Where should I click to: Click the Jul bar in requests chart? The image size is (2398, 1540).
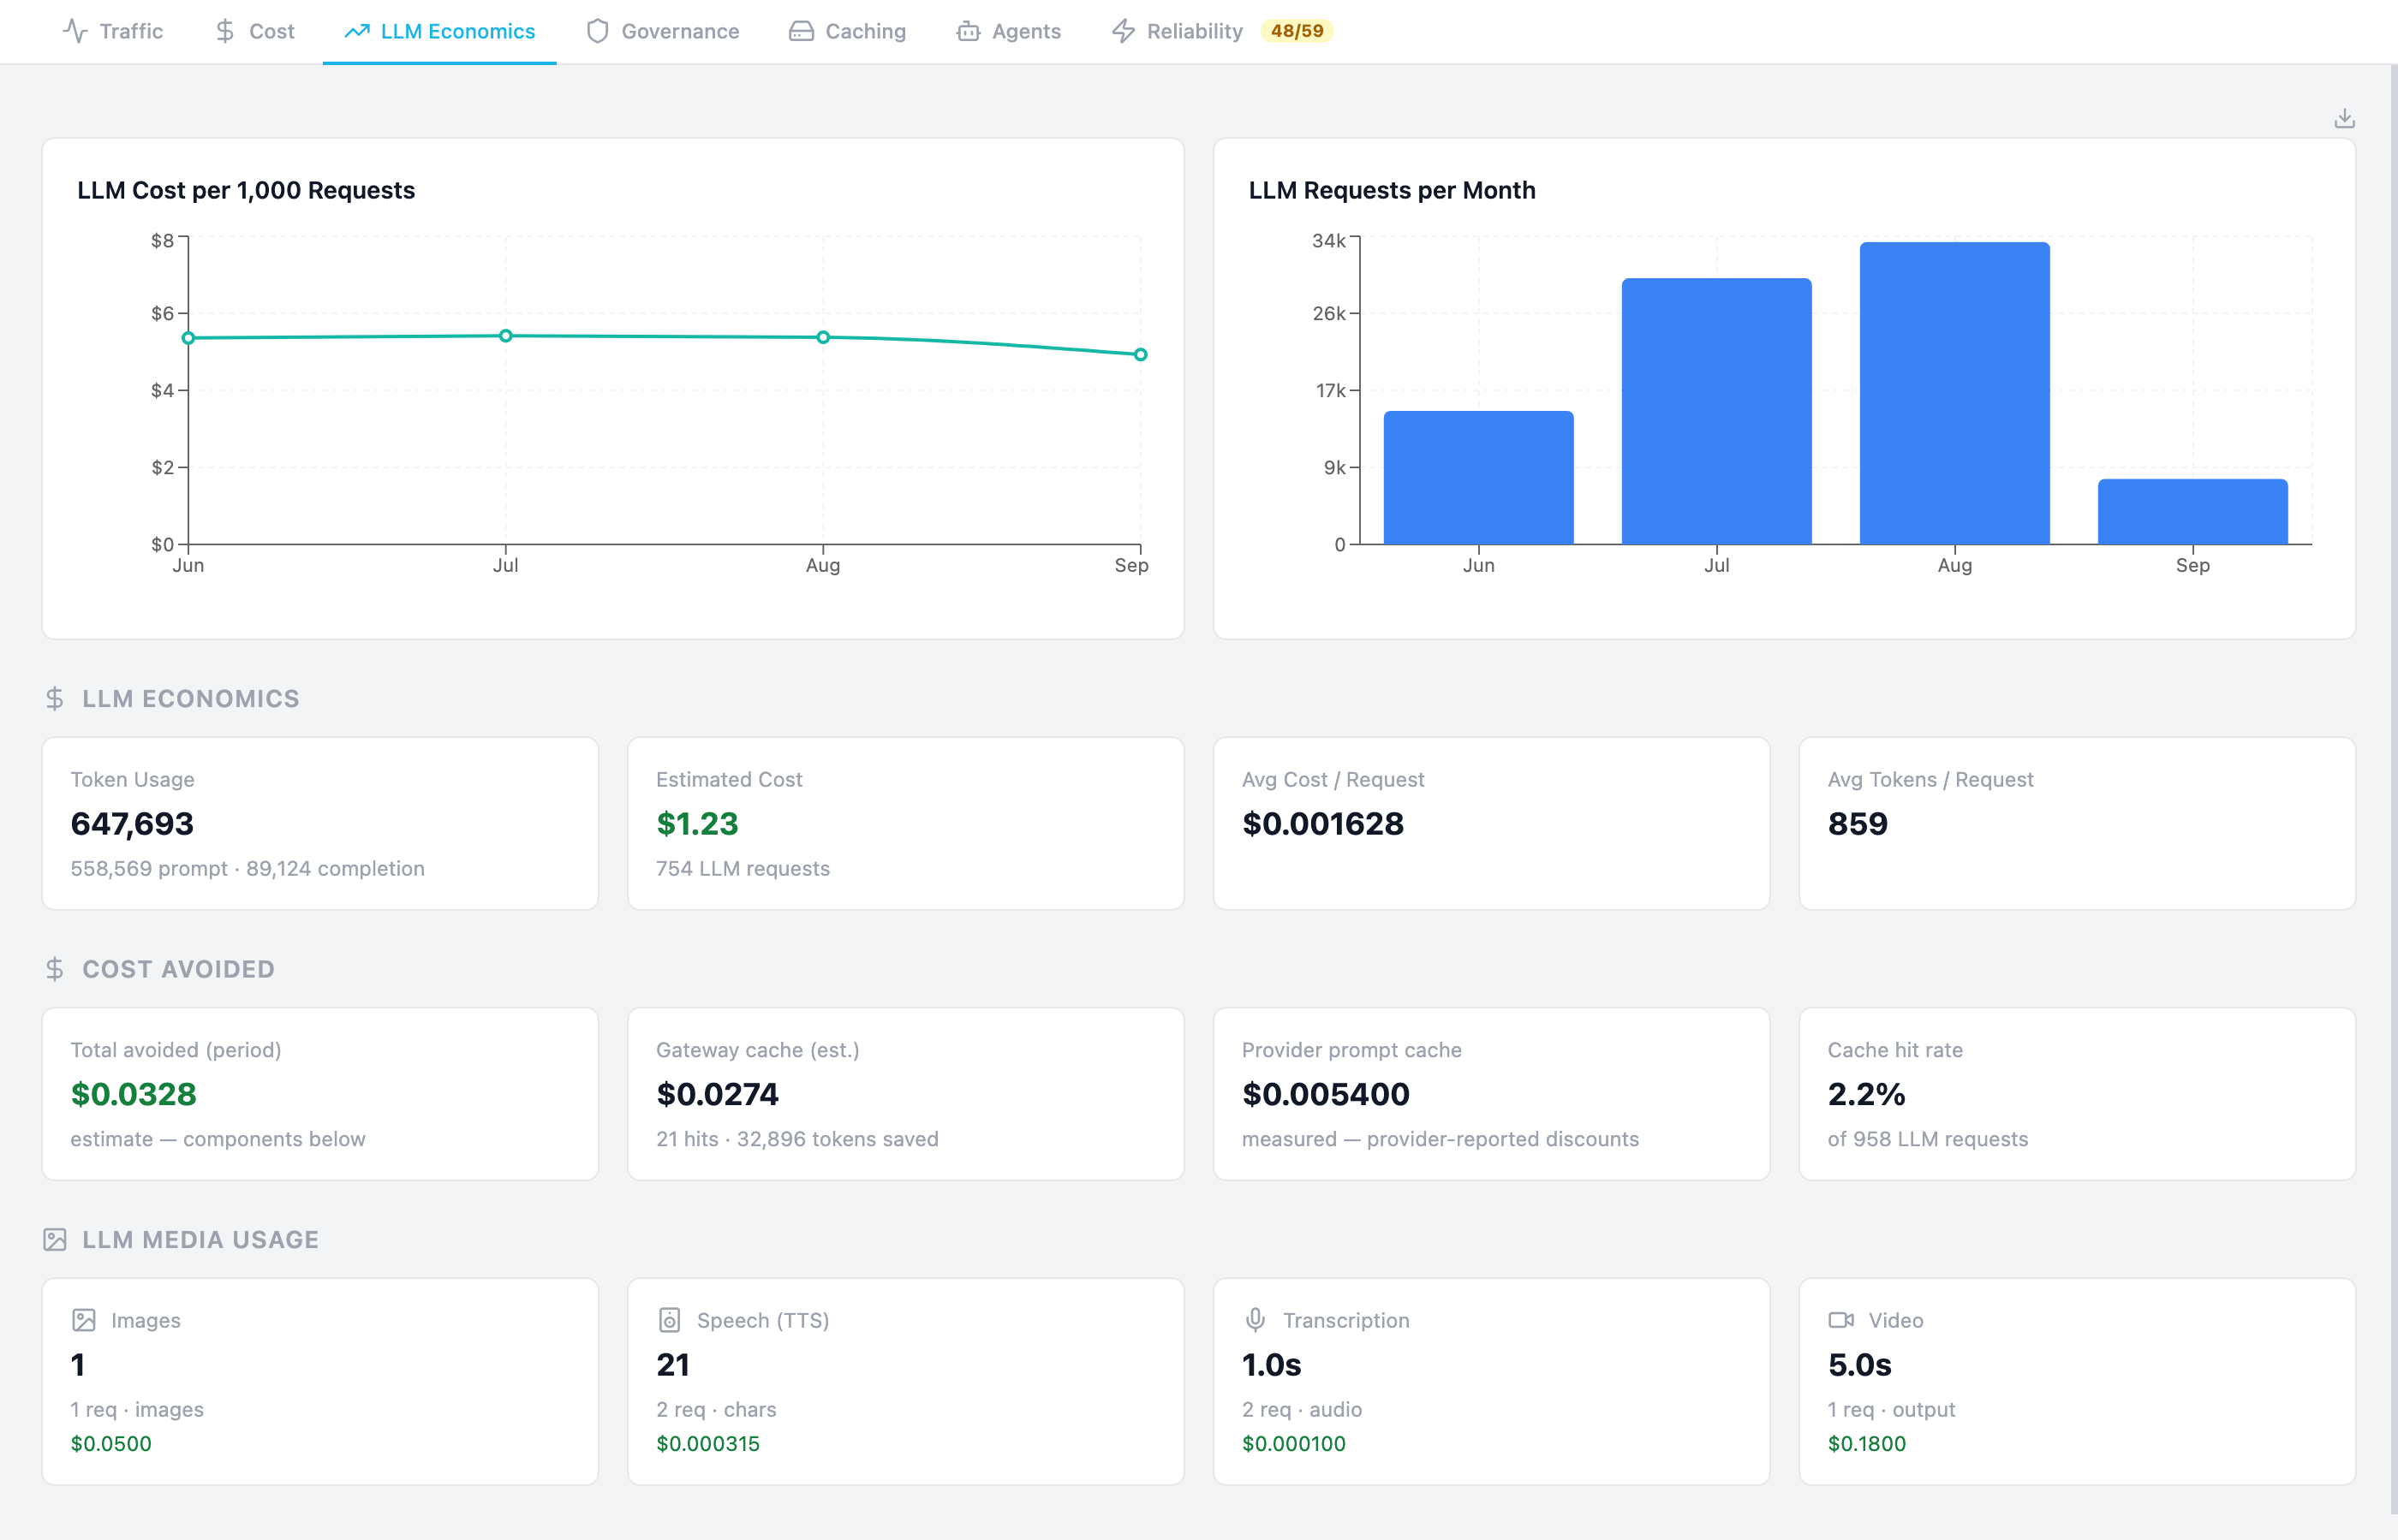(x=1717, y=411)
